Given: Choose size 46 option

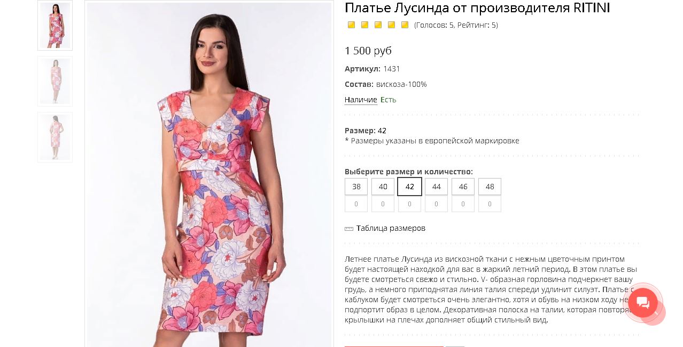Looking at the screenshot, I should pos(463,187).
